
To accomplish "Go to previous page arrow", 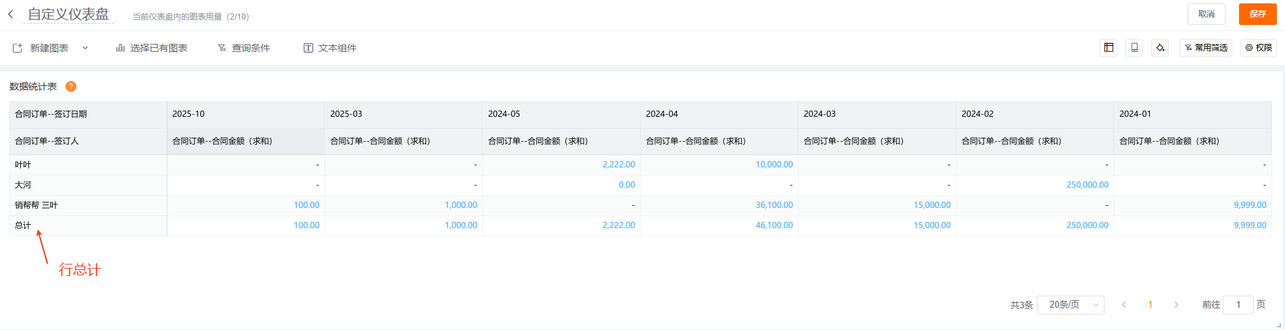I will 1124,305.
